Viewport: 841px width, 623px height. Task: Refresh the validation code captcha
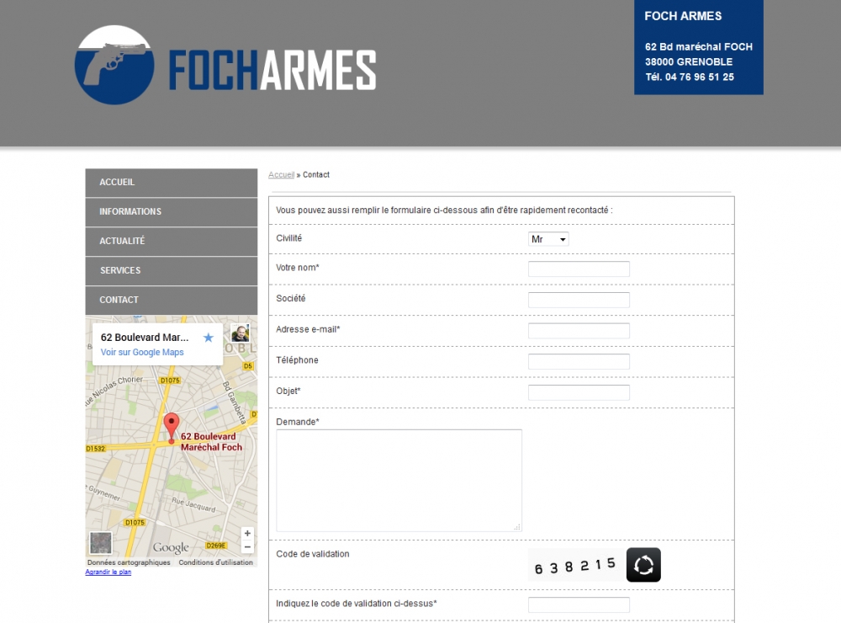tap(643, 565)
